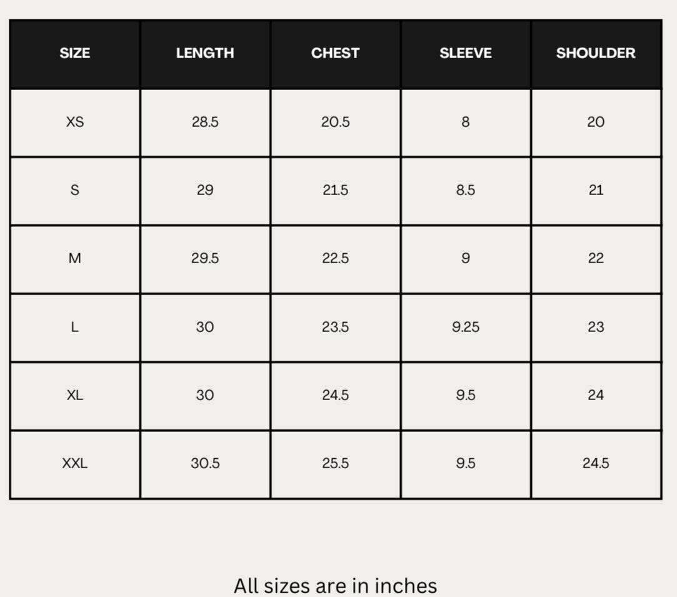Click the 24.5 shoulder value for XXL
Viewport: 677px width, 597px height.
596,463
